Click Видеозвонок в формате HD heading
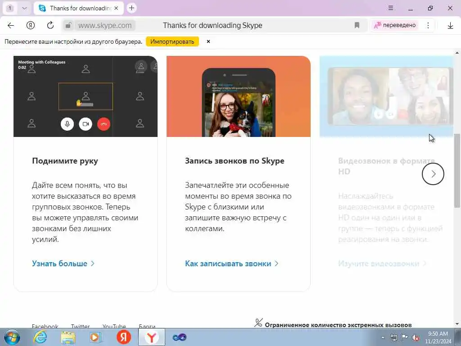The height and width of the screenshot is (346, 461). pos(386,166)
